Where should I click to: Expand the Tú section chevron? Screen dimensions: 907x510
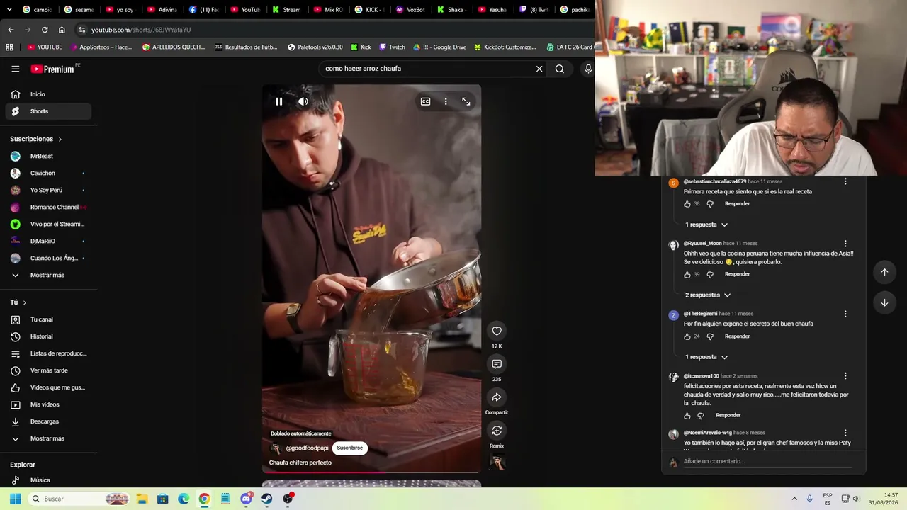pyautogui.click(x=24, y=302)
